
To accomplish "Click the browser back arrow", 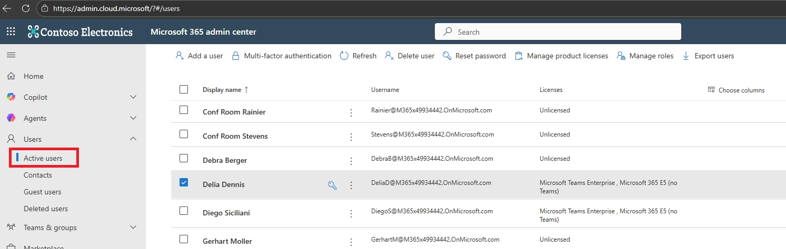I will [7, 8].
